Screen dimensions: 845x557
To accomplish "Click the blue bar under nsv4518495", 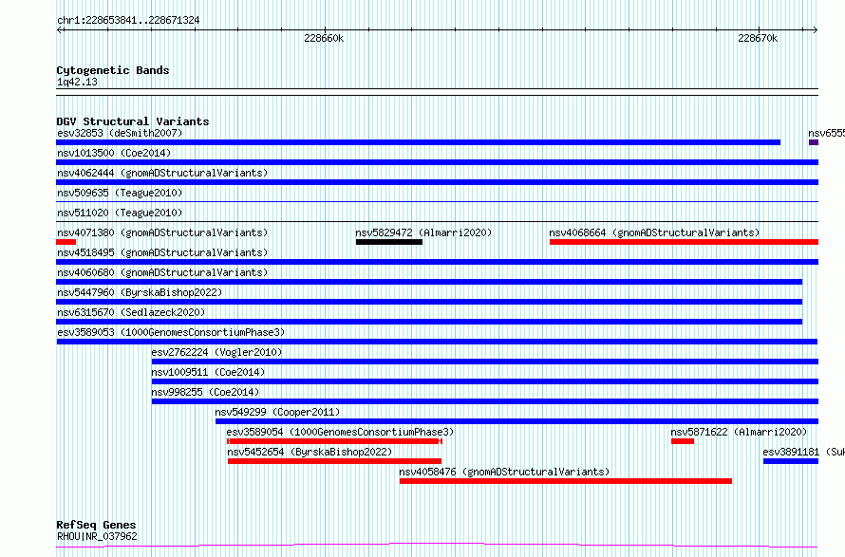I will [x=437, y=262].
